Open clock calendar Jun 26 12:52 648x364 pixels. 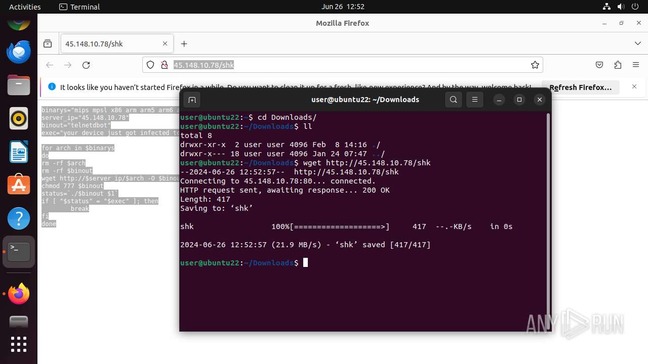343,7
